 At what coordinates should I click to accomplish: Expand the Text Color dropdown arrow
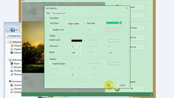(x=120, y=23)
